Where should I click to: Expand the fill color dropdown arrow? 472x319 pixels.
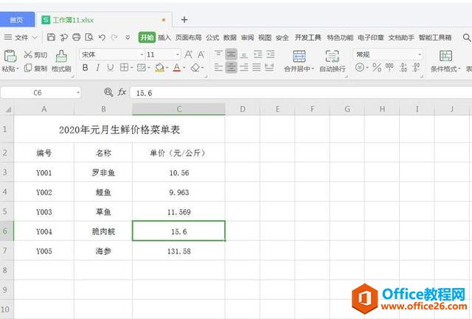coord(167,68)
